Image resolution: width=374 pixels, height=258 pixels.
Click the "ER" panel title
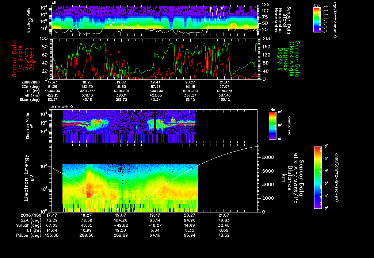(x=54, y=3)
